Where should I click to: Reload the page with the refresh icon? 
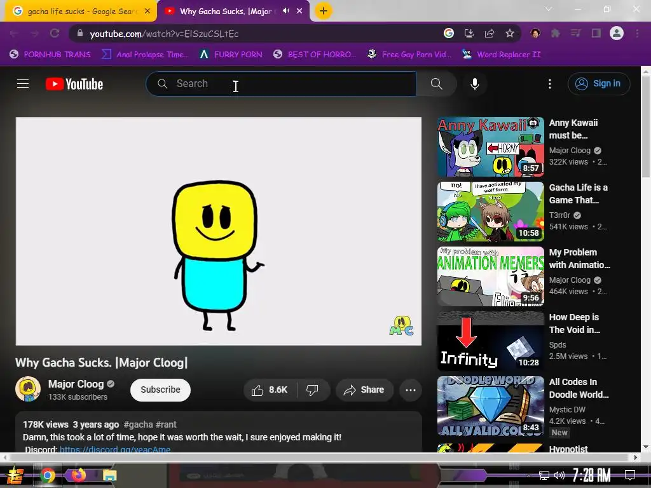coord(55,33)
